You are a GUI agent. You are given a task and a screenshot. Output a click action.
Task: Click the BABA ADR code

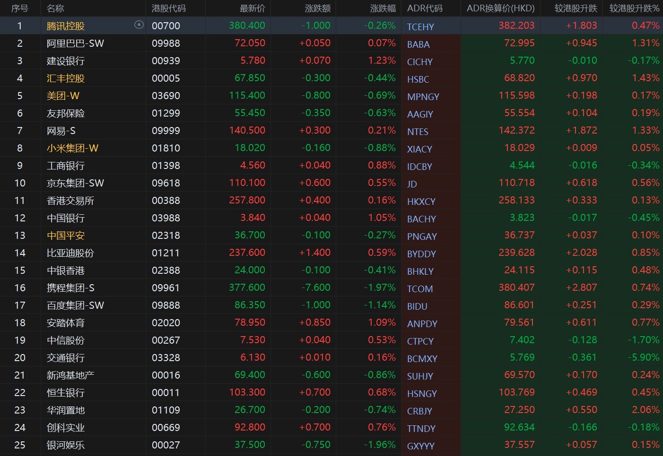coord(418,44)
